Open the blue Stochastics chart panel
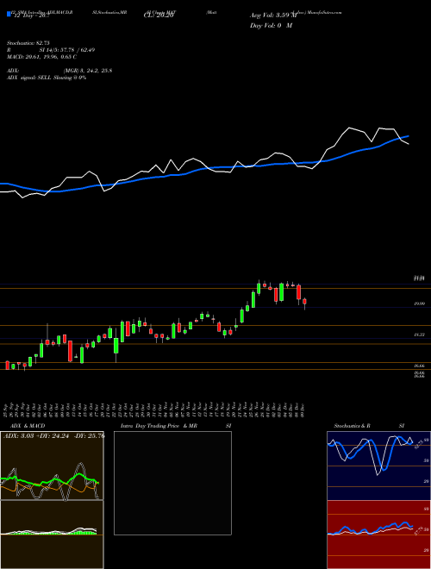 (378, 466)
